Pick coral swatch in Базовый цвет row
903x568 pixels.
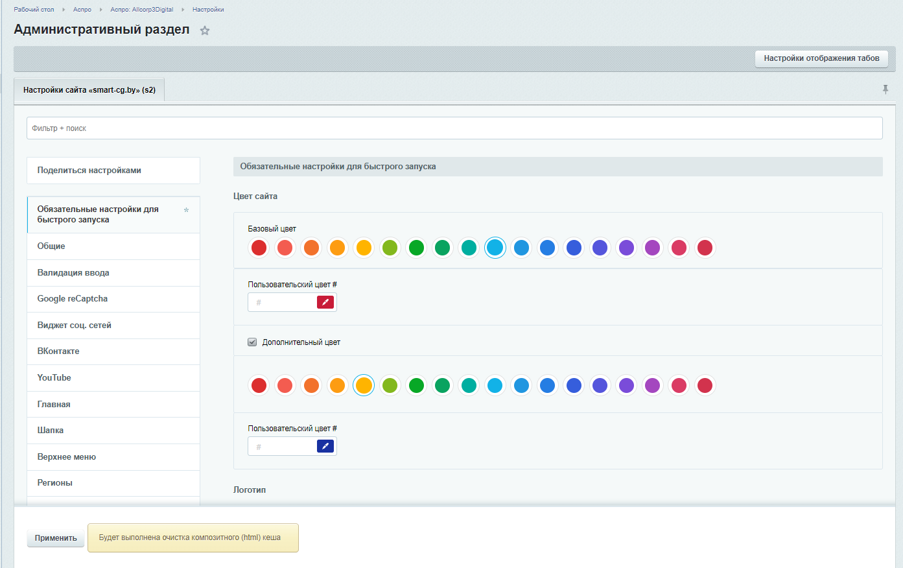[x=285, y=248]
